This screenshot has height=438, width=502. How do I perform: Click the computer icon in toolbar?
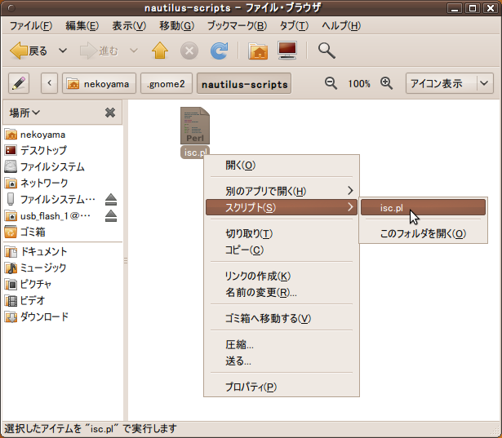coord(287,51)
